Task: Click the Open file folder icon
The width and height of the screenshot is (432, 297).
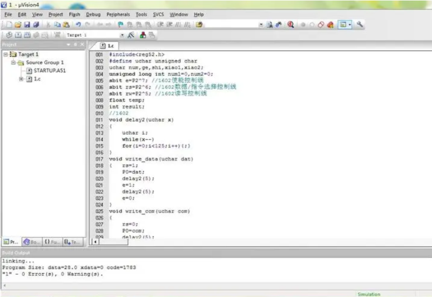Action: click(x=18, y=25)
